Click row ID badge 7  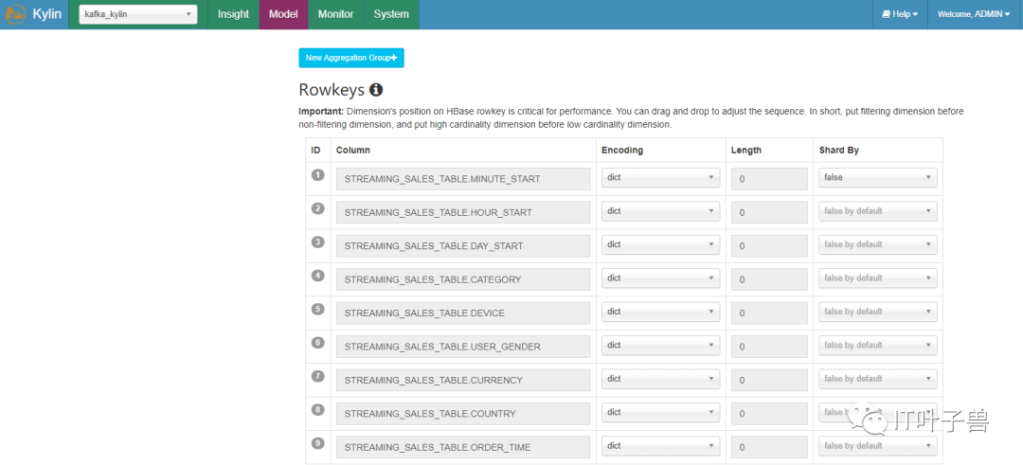coord(317,376)
